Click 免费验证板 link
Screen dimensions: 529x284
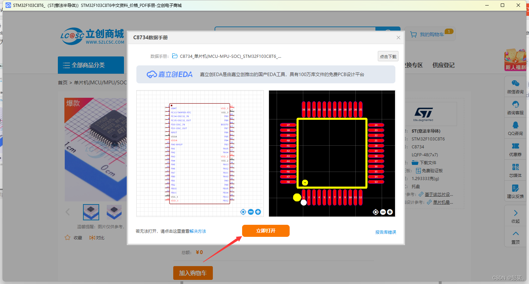pos(432,171)
